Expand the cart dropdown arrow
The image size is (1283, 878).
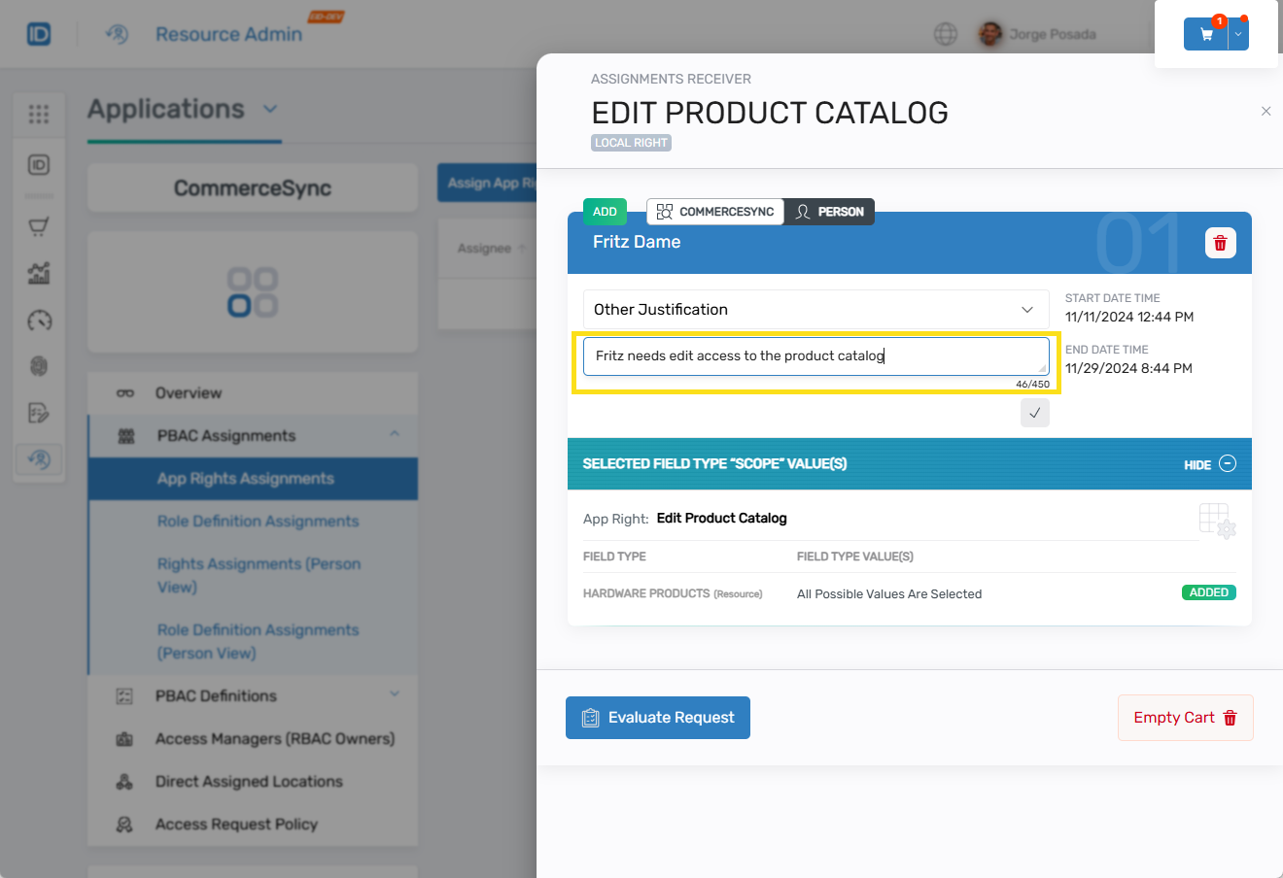tap(1238, 34)
